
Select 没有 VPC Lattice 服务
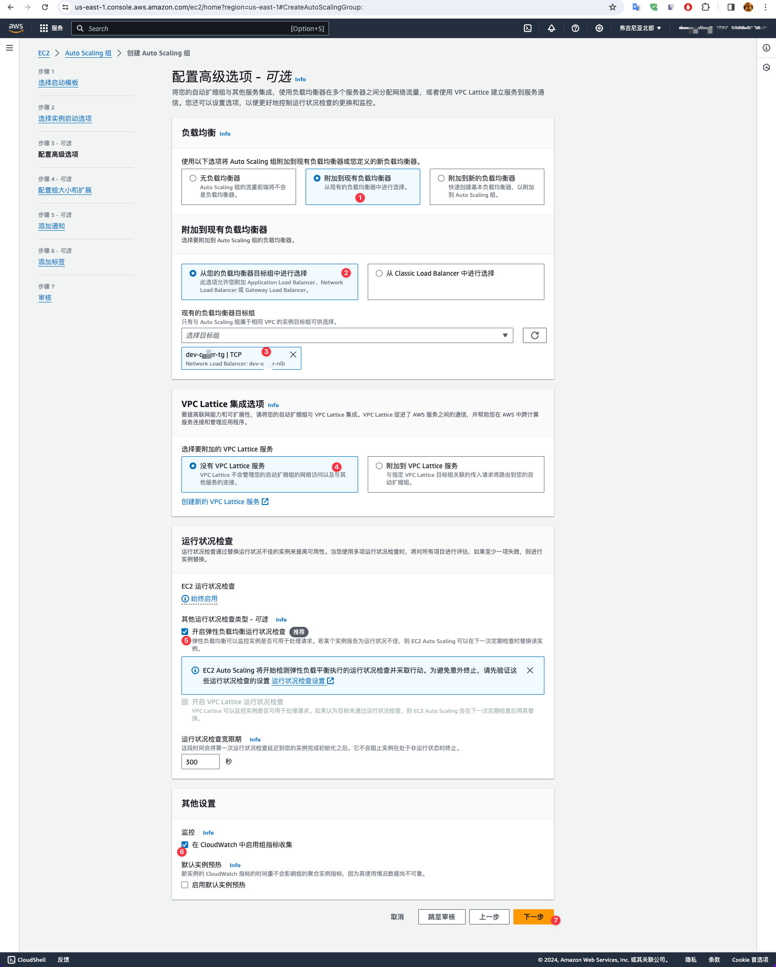point(270,474)
